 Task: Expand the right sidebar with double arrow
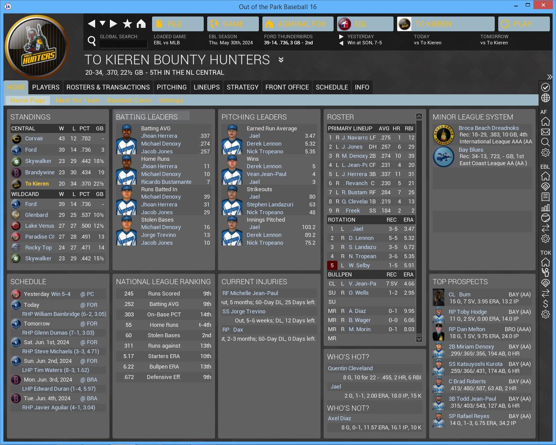point(549,77)
